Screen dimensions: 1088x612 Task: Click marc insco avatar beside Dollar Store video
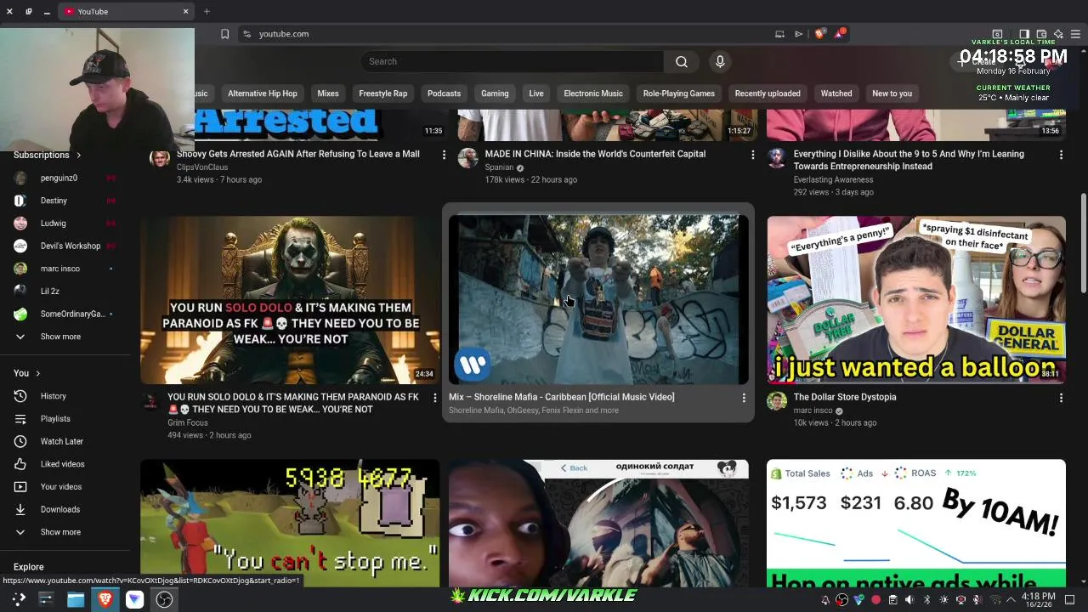point(776,401)
